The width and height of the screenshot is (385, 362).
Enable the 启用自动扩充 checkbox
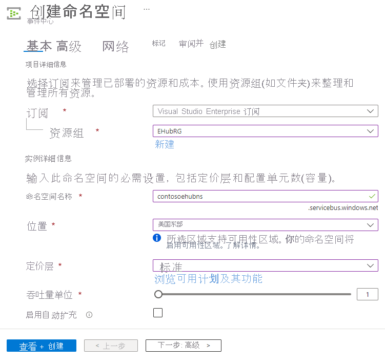coord(158,313)
